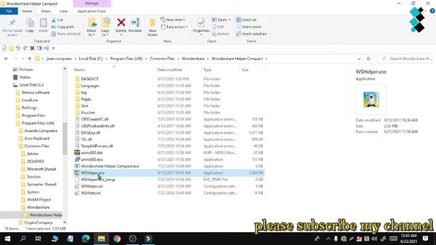
Task: Click Edit in the Open group
Action: click(x=218, y=27)
